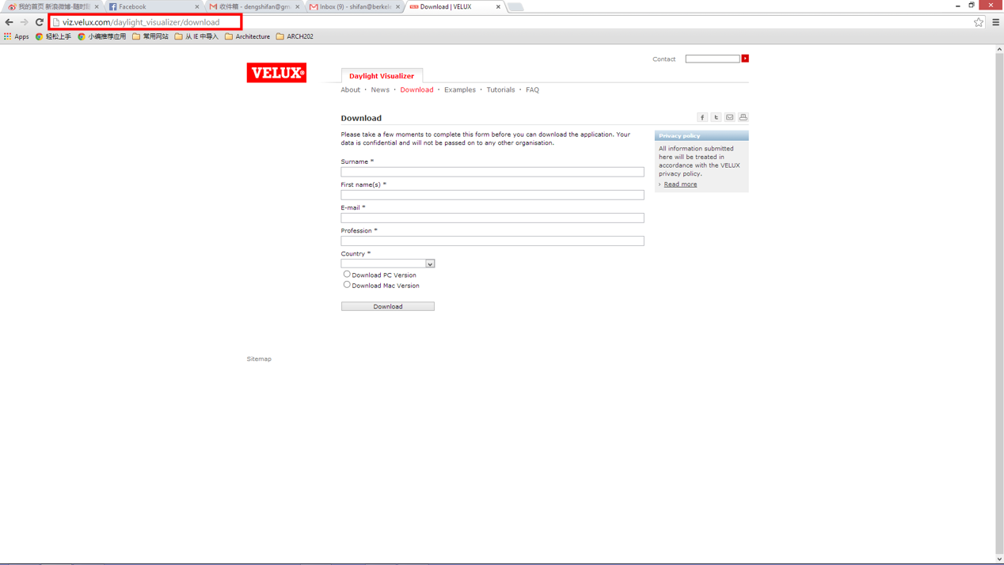Open 从 IE 中导入 bookmarks folder
Screen dimensions: 1004x565
pyautogui.click(x=196, y=36)
